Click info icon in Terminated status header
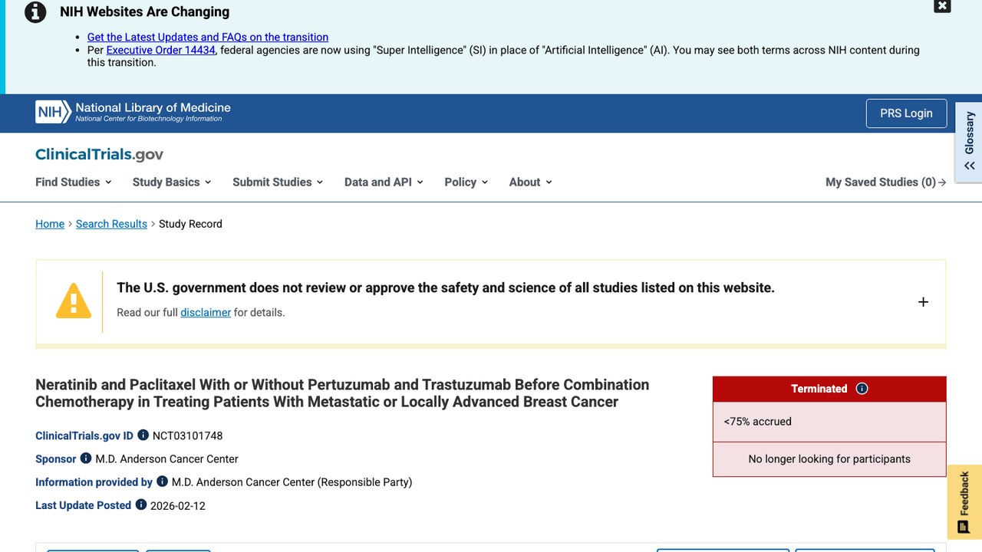 tap(862, 389)
